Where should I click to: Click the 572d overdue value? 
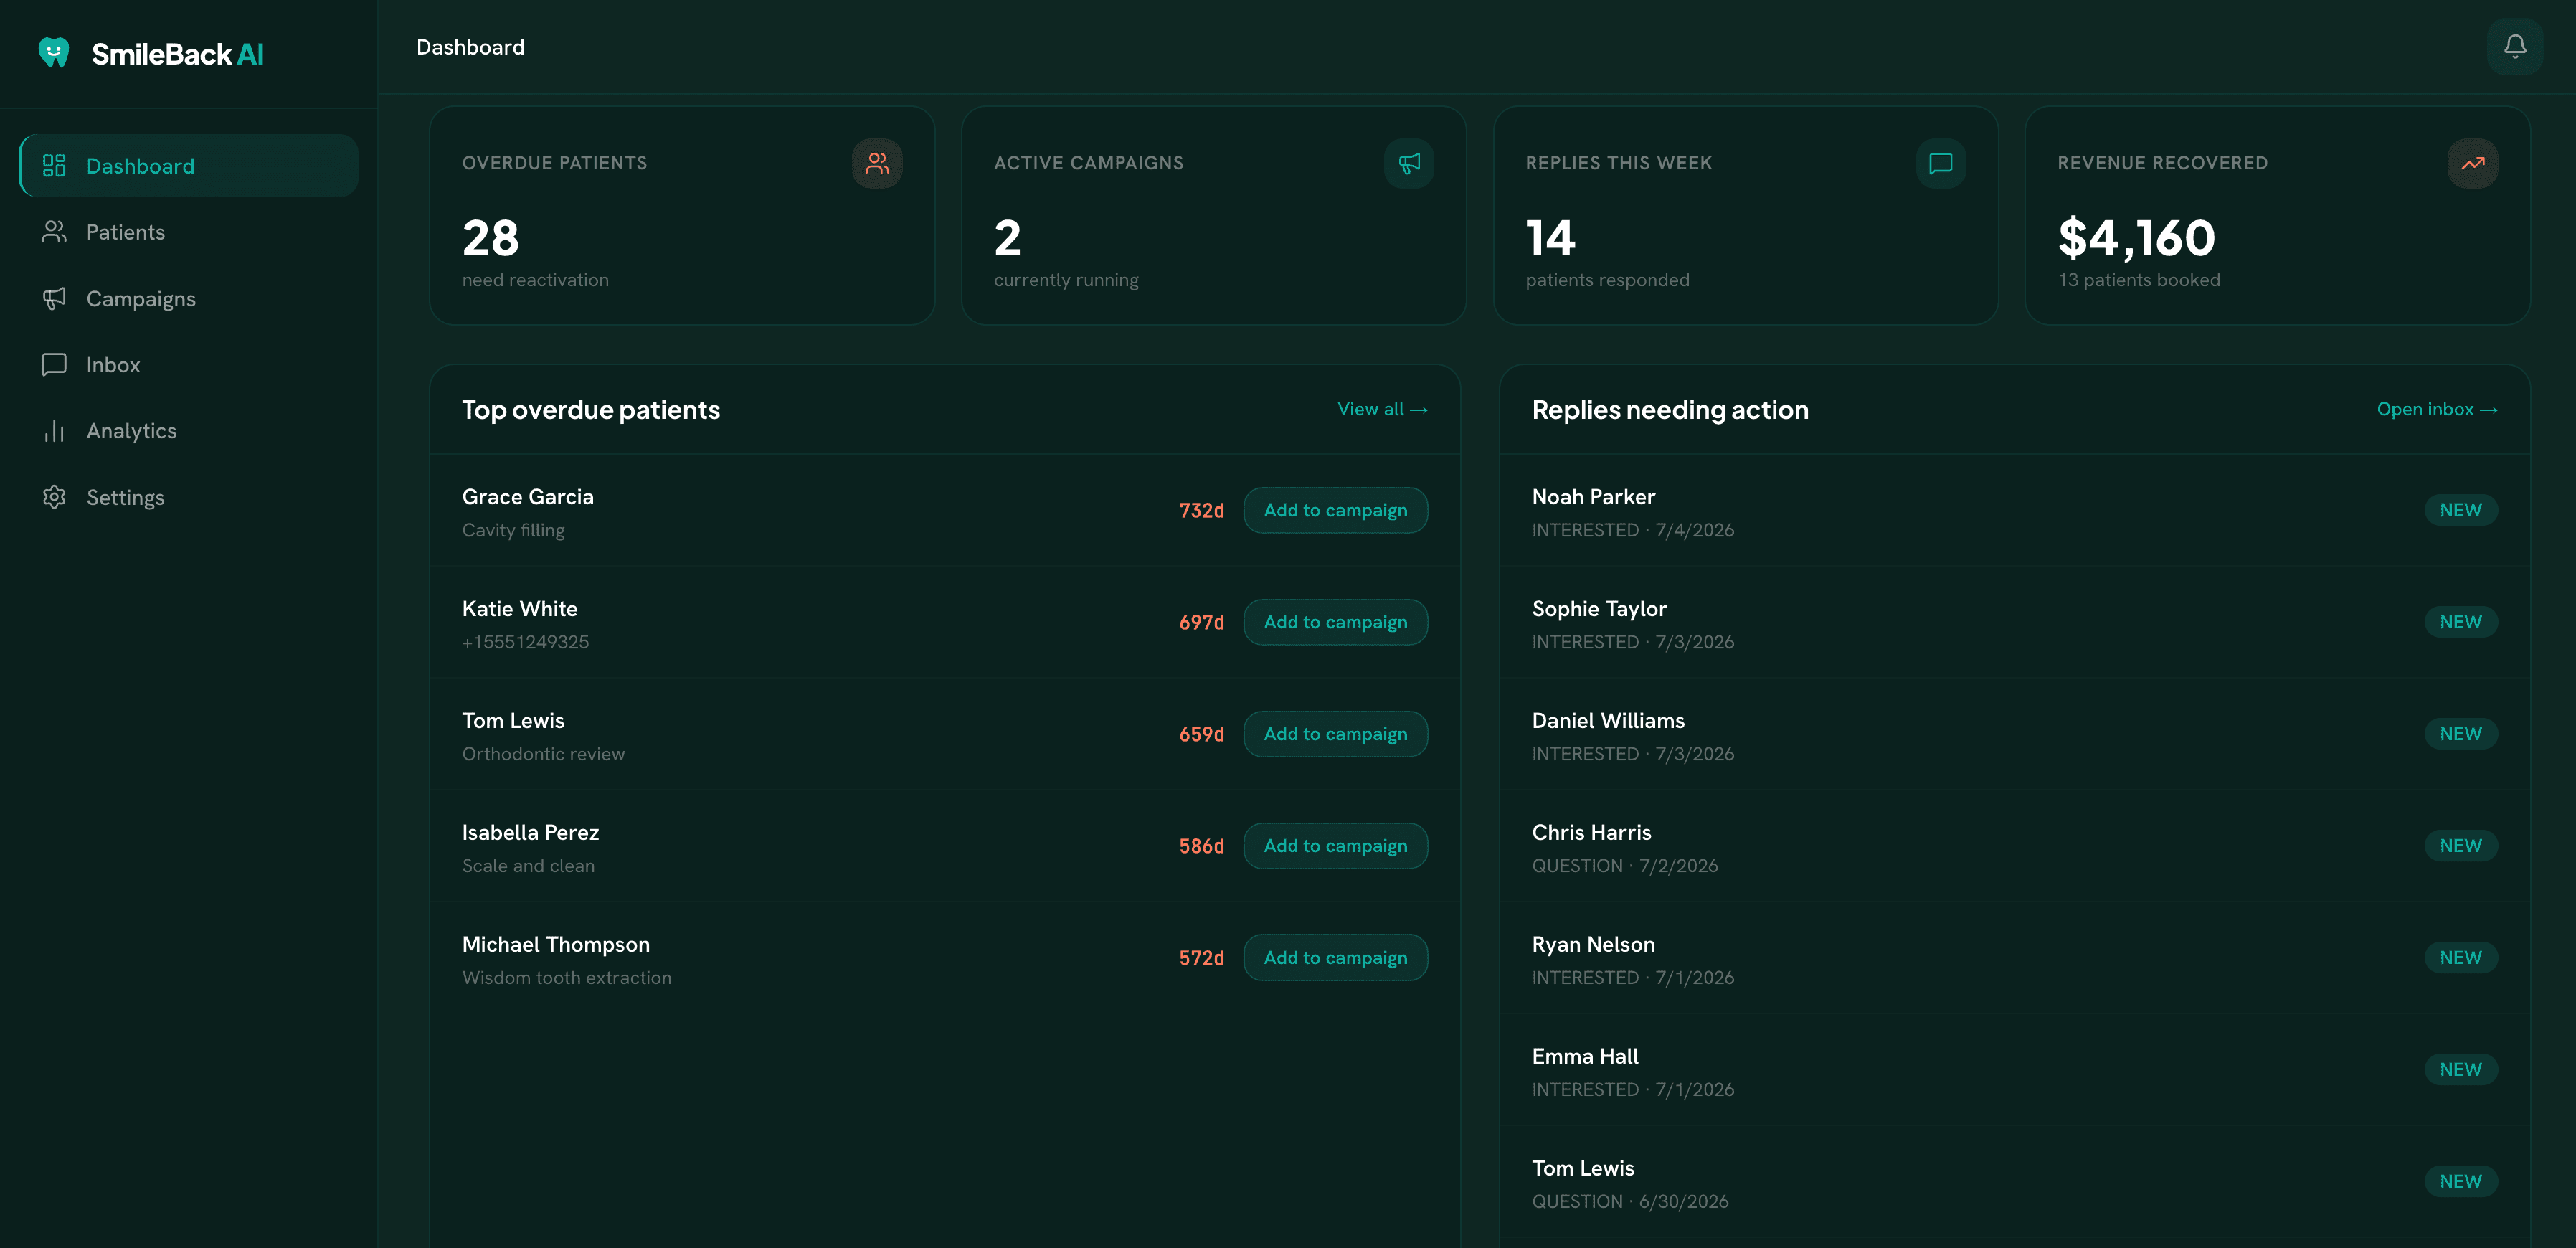tap(1201, 958)
